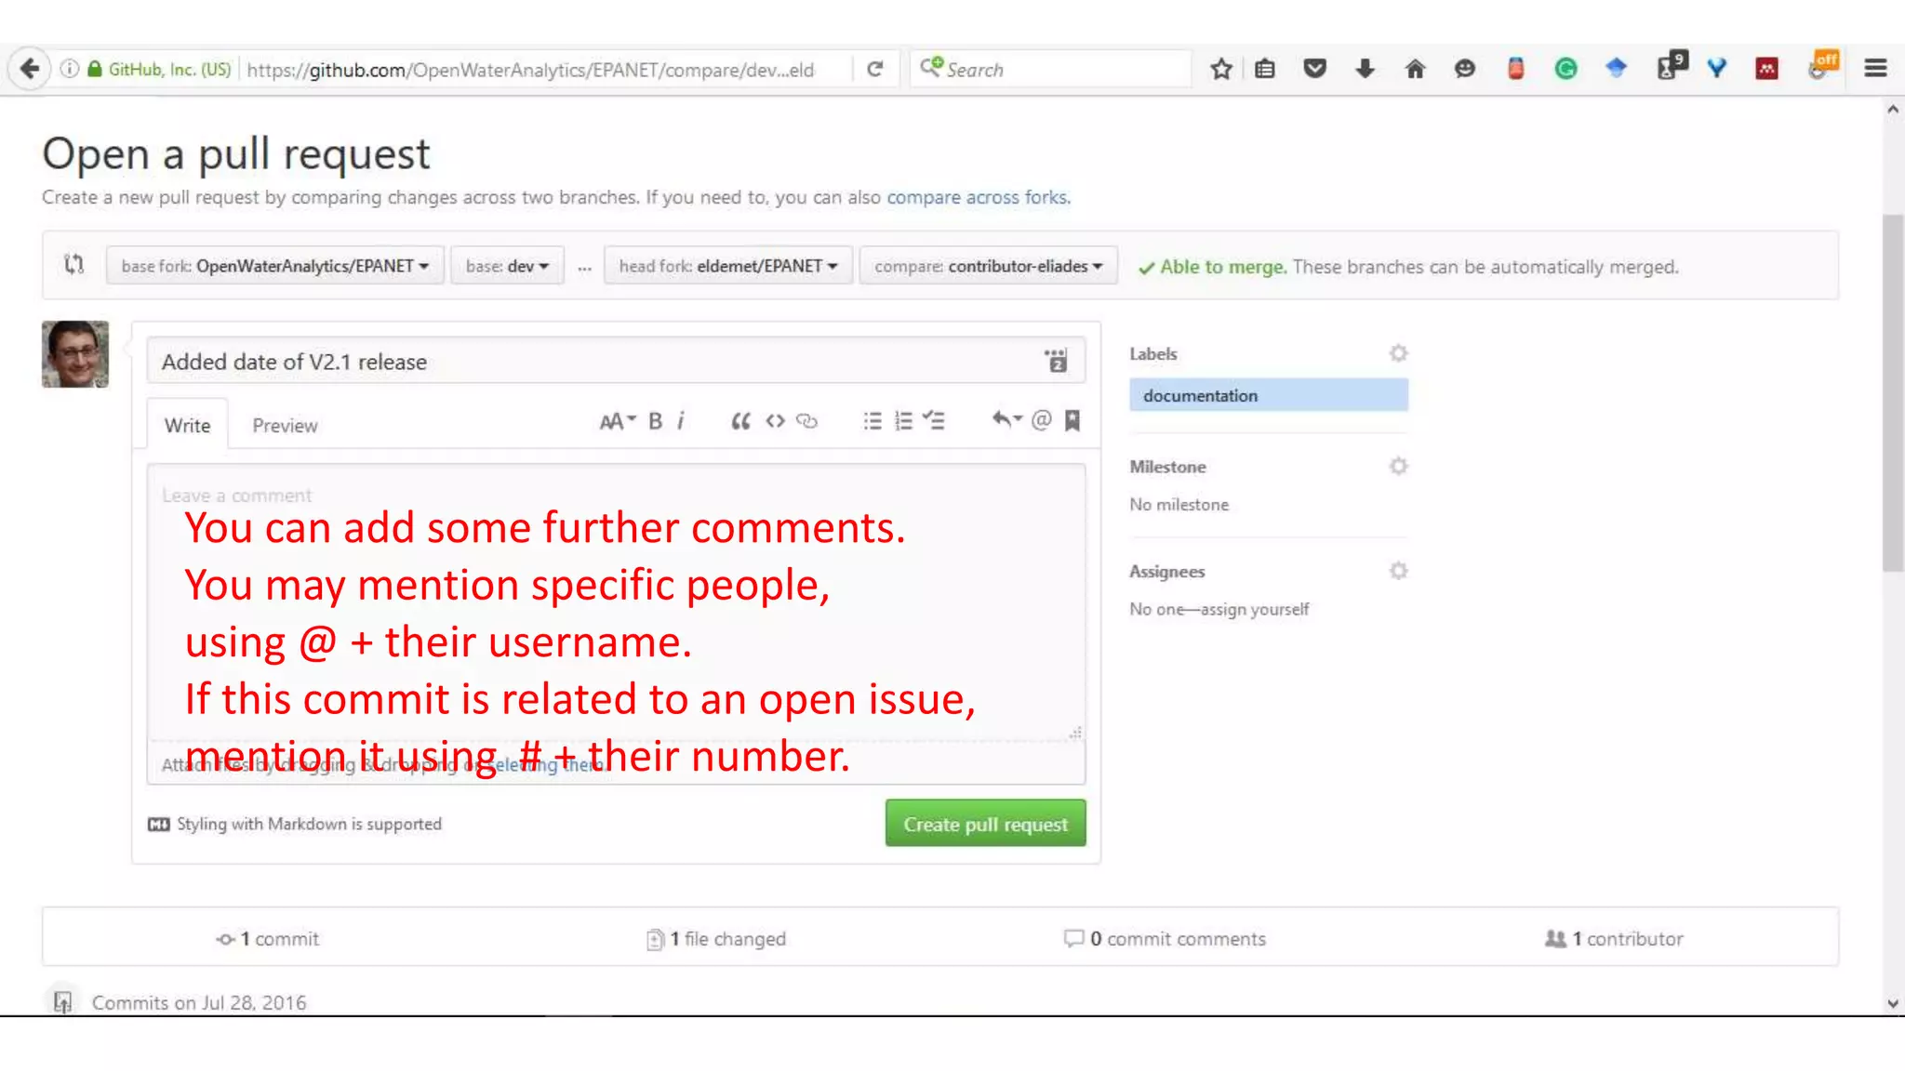Click the Leave a comment text area

pyautogui.click(x=616, y=602)
